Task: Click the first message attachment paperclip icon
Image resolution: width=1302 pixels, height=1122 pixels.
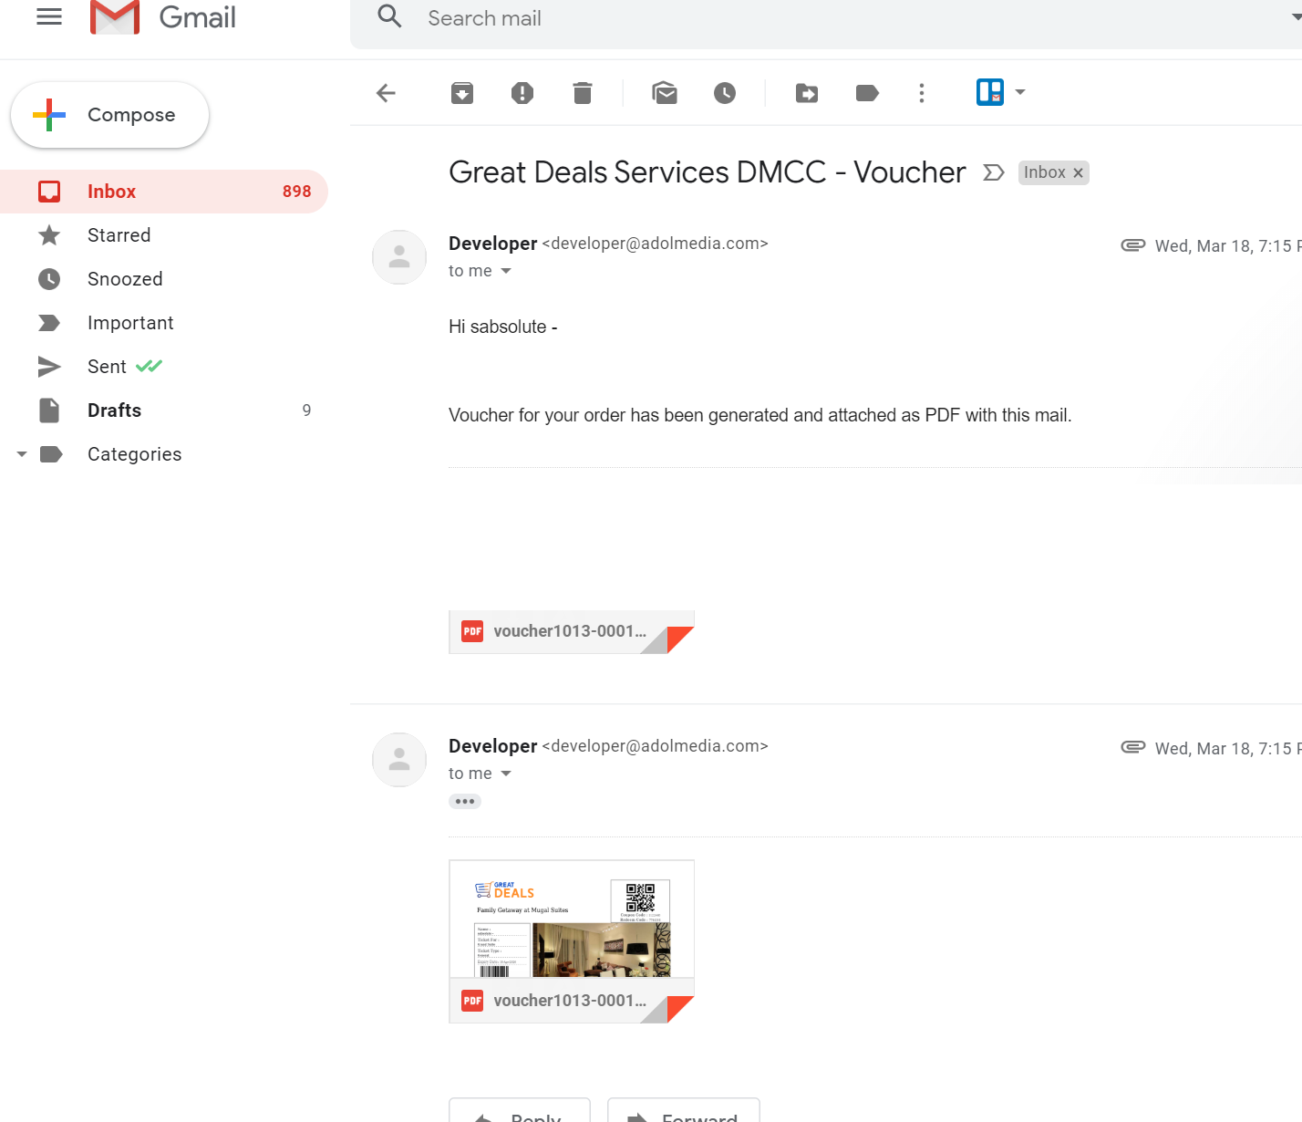Action: (x=1133, y=244)
